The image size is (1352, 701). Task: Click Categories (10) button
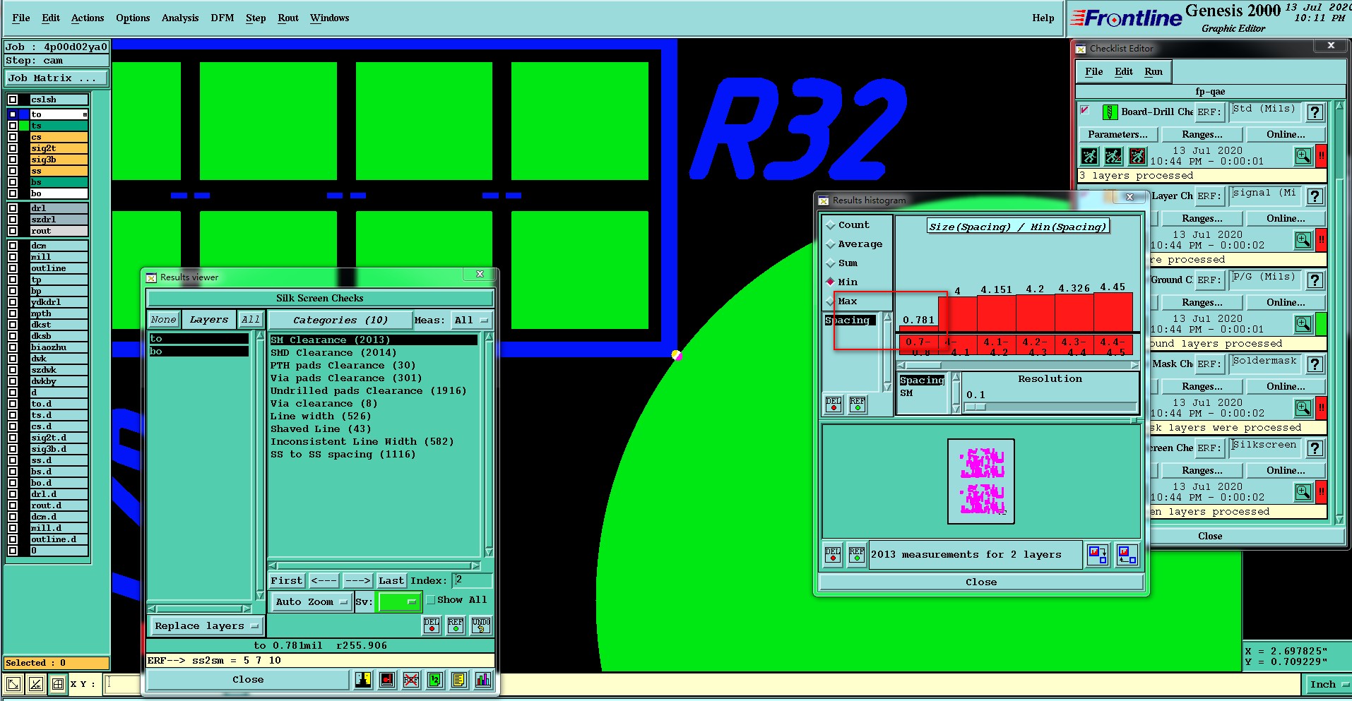coord(340,320)
